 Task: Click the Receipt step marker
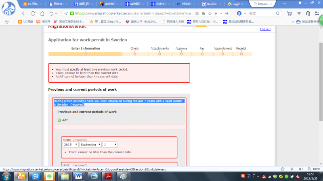click(x=241, y=54)
